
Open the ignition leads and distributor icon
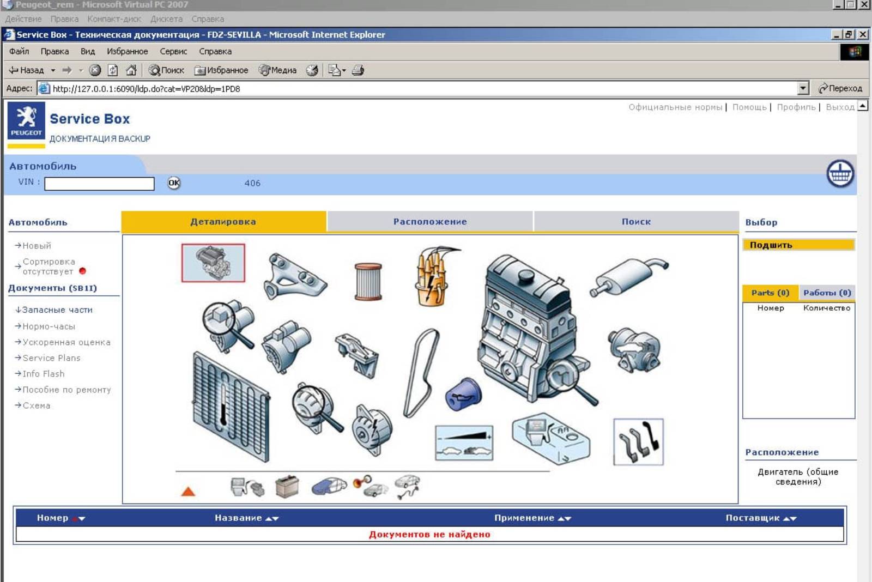click(x=436, y=276)
